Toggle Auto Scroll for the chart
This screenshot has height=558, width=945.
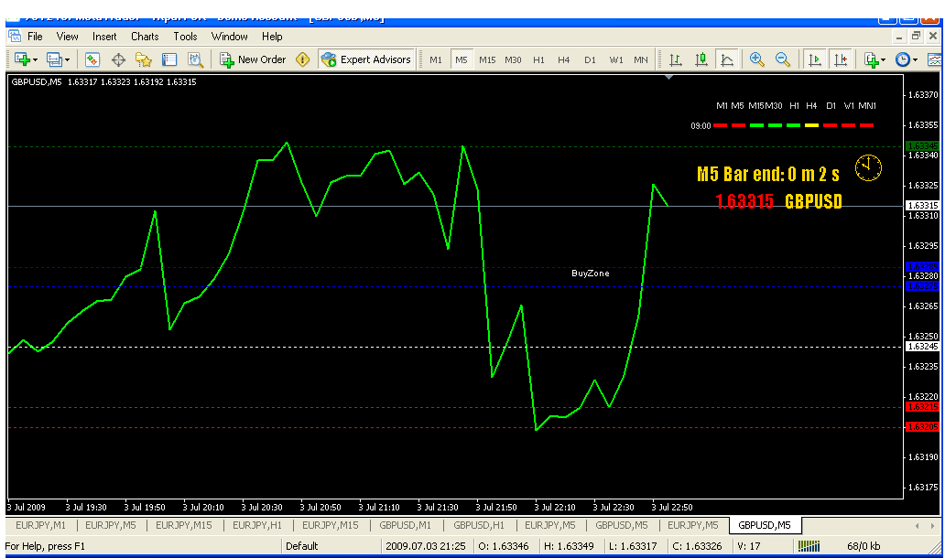coord(815,59)
